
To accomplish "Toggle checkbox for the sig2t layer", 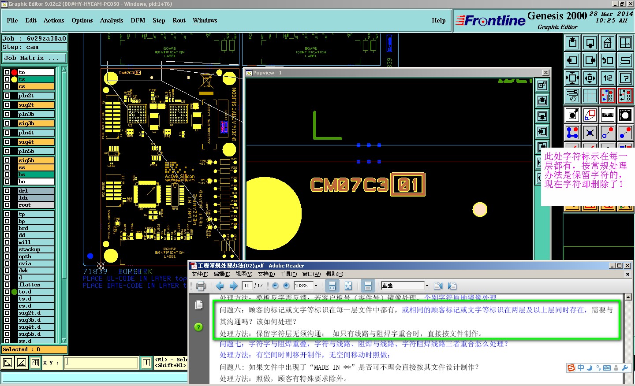I will click(x=7, y=105).
